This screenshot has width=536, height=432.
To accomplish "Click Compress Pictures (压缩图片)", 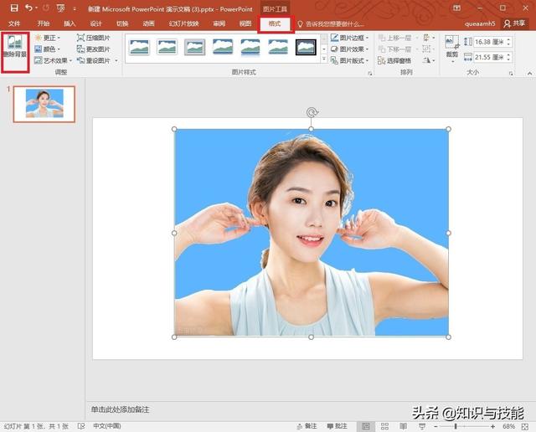I will point(92,38).
